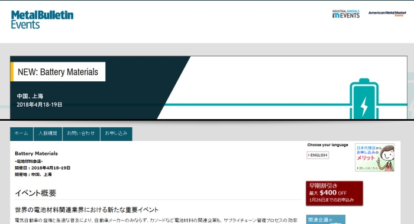Open the お申し込み registration tab
The height and width of the screenshot is (224, 414).
click(x=116, y=134)
